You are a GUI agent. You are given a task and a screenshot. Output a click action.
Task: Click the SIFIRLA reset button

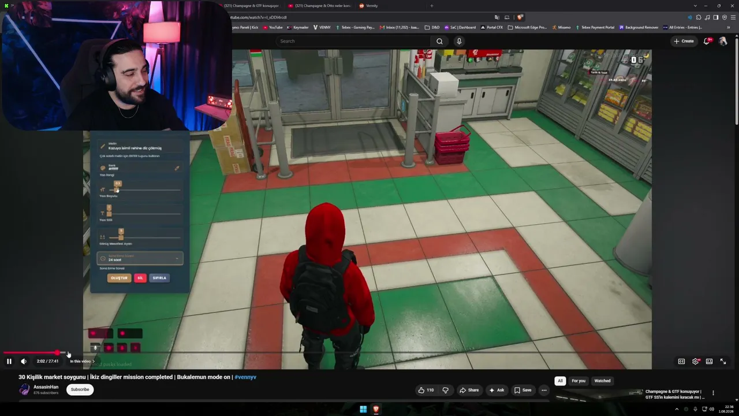159,278
